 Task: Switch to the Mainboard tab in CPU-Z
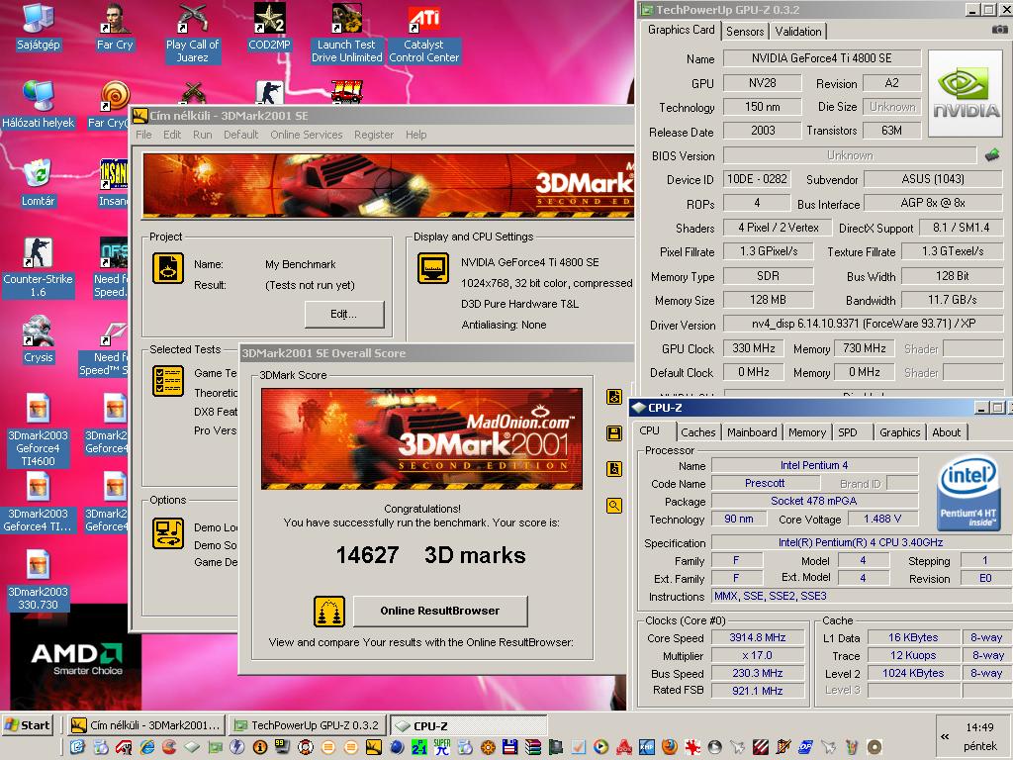(x=752, y=432)
